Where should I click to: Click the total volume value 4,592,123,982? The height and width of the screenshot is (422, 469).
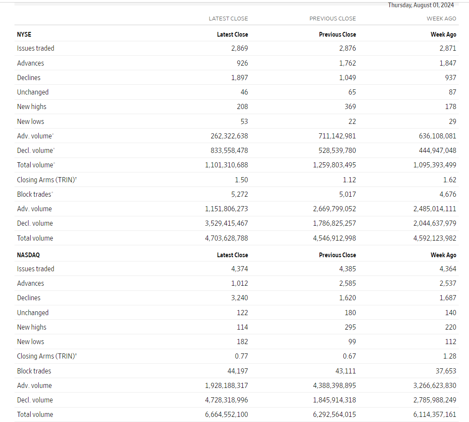click(x=434, y=238)
